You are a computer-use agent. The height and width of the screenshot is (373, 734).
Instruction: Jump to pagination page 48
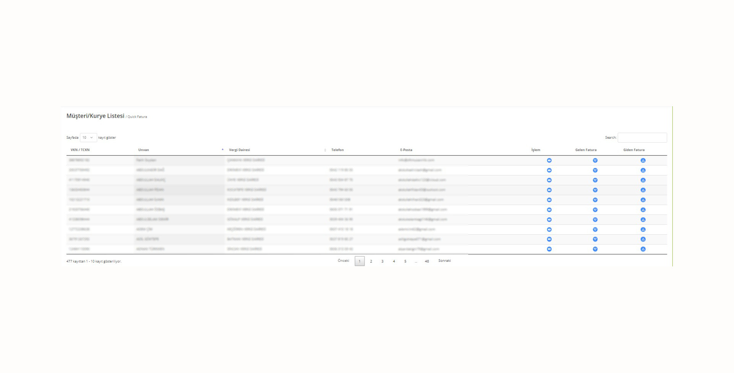[x=427, y=261]
